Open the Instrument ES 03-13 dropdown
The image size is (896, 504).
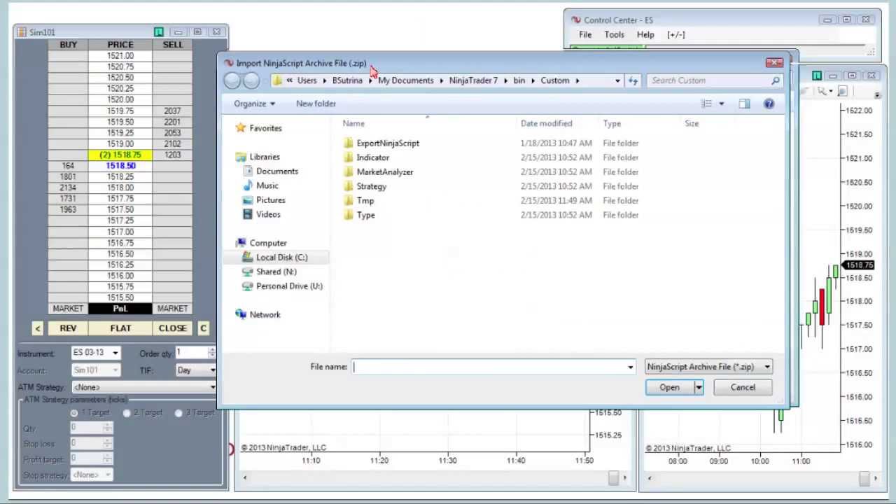[x=115, y=353]
